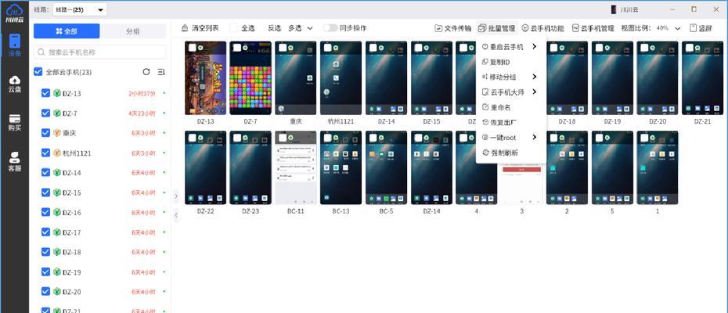This screenshot has height=313, width=728.
Task: Open the 杭州1121 phone thumbnail
Action: pyautogui.click(x=341, y=78)
